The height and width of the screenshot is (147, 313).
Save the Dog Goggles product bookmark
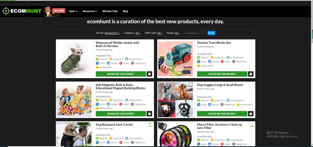click(x=251, y=114)
